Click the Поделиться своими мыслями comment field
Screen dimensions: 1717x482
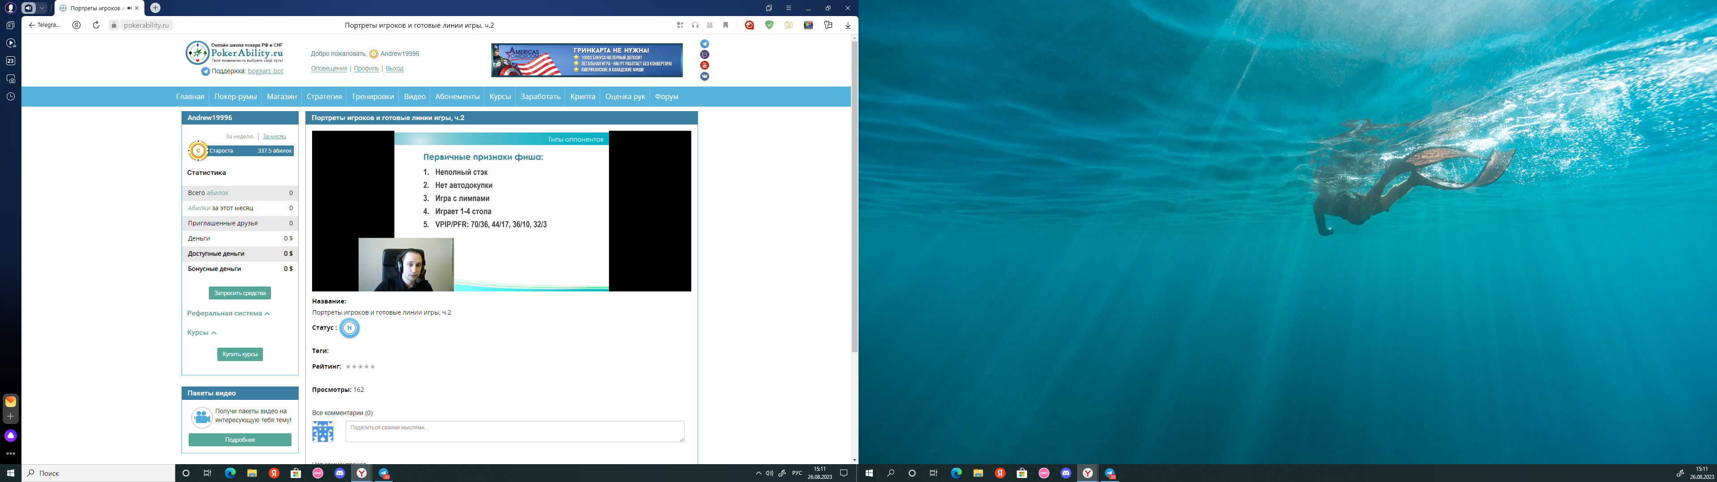click(x=515, y=432)
